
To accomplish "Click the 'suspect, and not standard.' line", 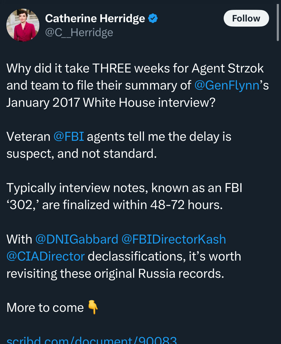I will tap(82, 154).
